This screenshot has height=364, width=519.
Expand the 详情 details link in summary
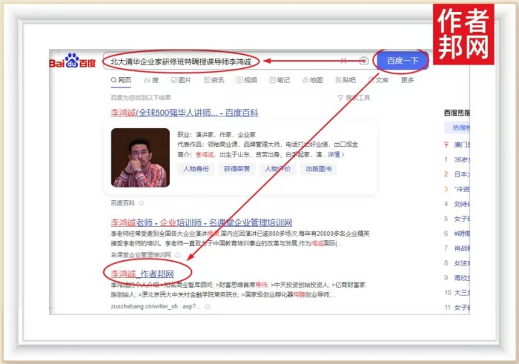(336, 154)
